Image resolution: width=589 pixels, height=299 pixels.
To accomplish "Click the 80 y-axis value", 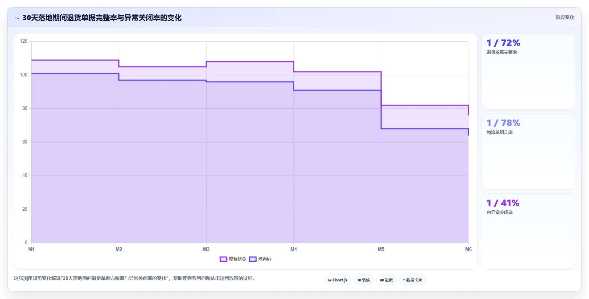I will click(25, 108).
